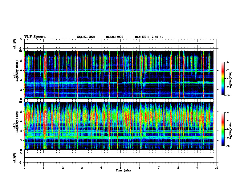Click the ch.1 color bar log(PSD) label
The image size is (244, 188).
point(231,80)
